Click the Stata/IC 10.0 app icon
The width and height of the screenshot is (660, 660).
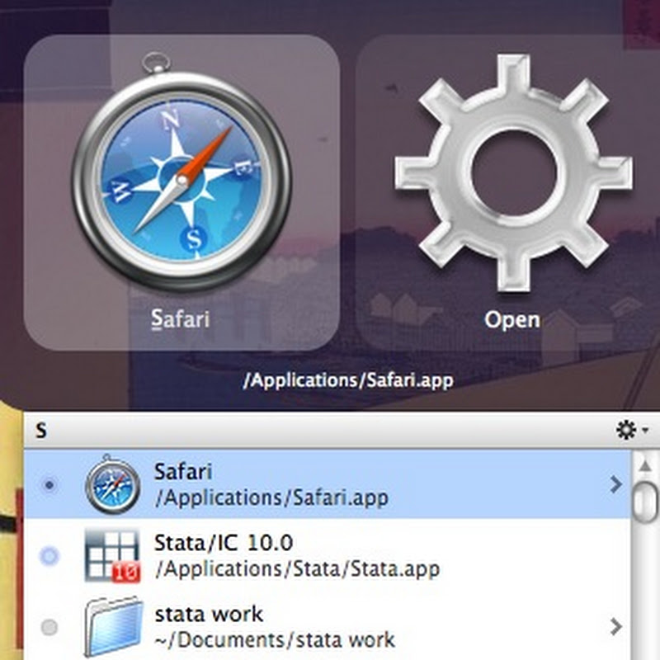click(113, 555)
